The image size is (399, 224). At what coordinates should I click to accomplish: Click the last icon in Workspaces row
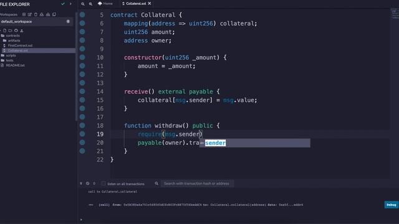(x=54, y=14)
